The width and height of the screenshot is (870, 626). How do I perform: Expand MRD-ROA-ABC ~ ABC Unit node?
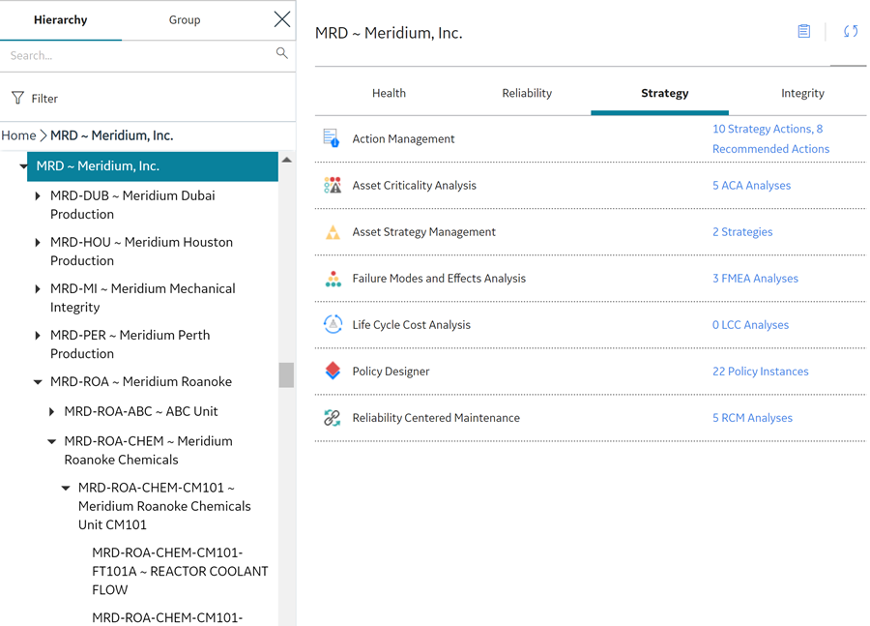(x=51, y=411)
